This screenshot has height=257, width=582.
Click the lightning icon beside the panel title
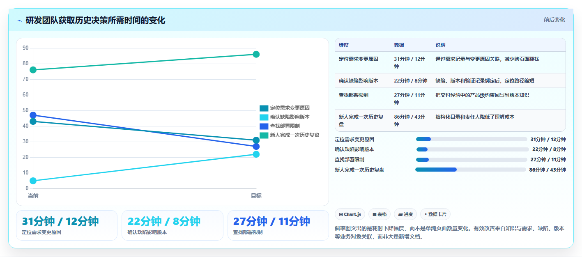click(20, 21)
